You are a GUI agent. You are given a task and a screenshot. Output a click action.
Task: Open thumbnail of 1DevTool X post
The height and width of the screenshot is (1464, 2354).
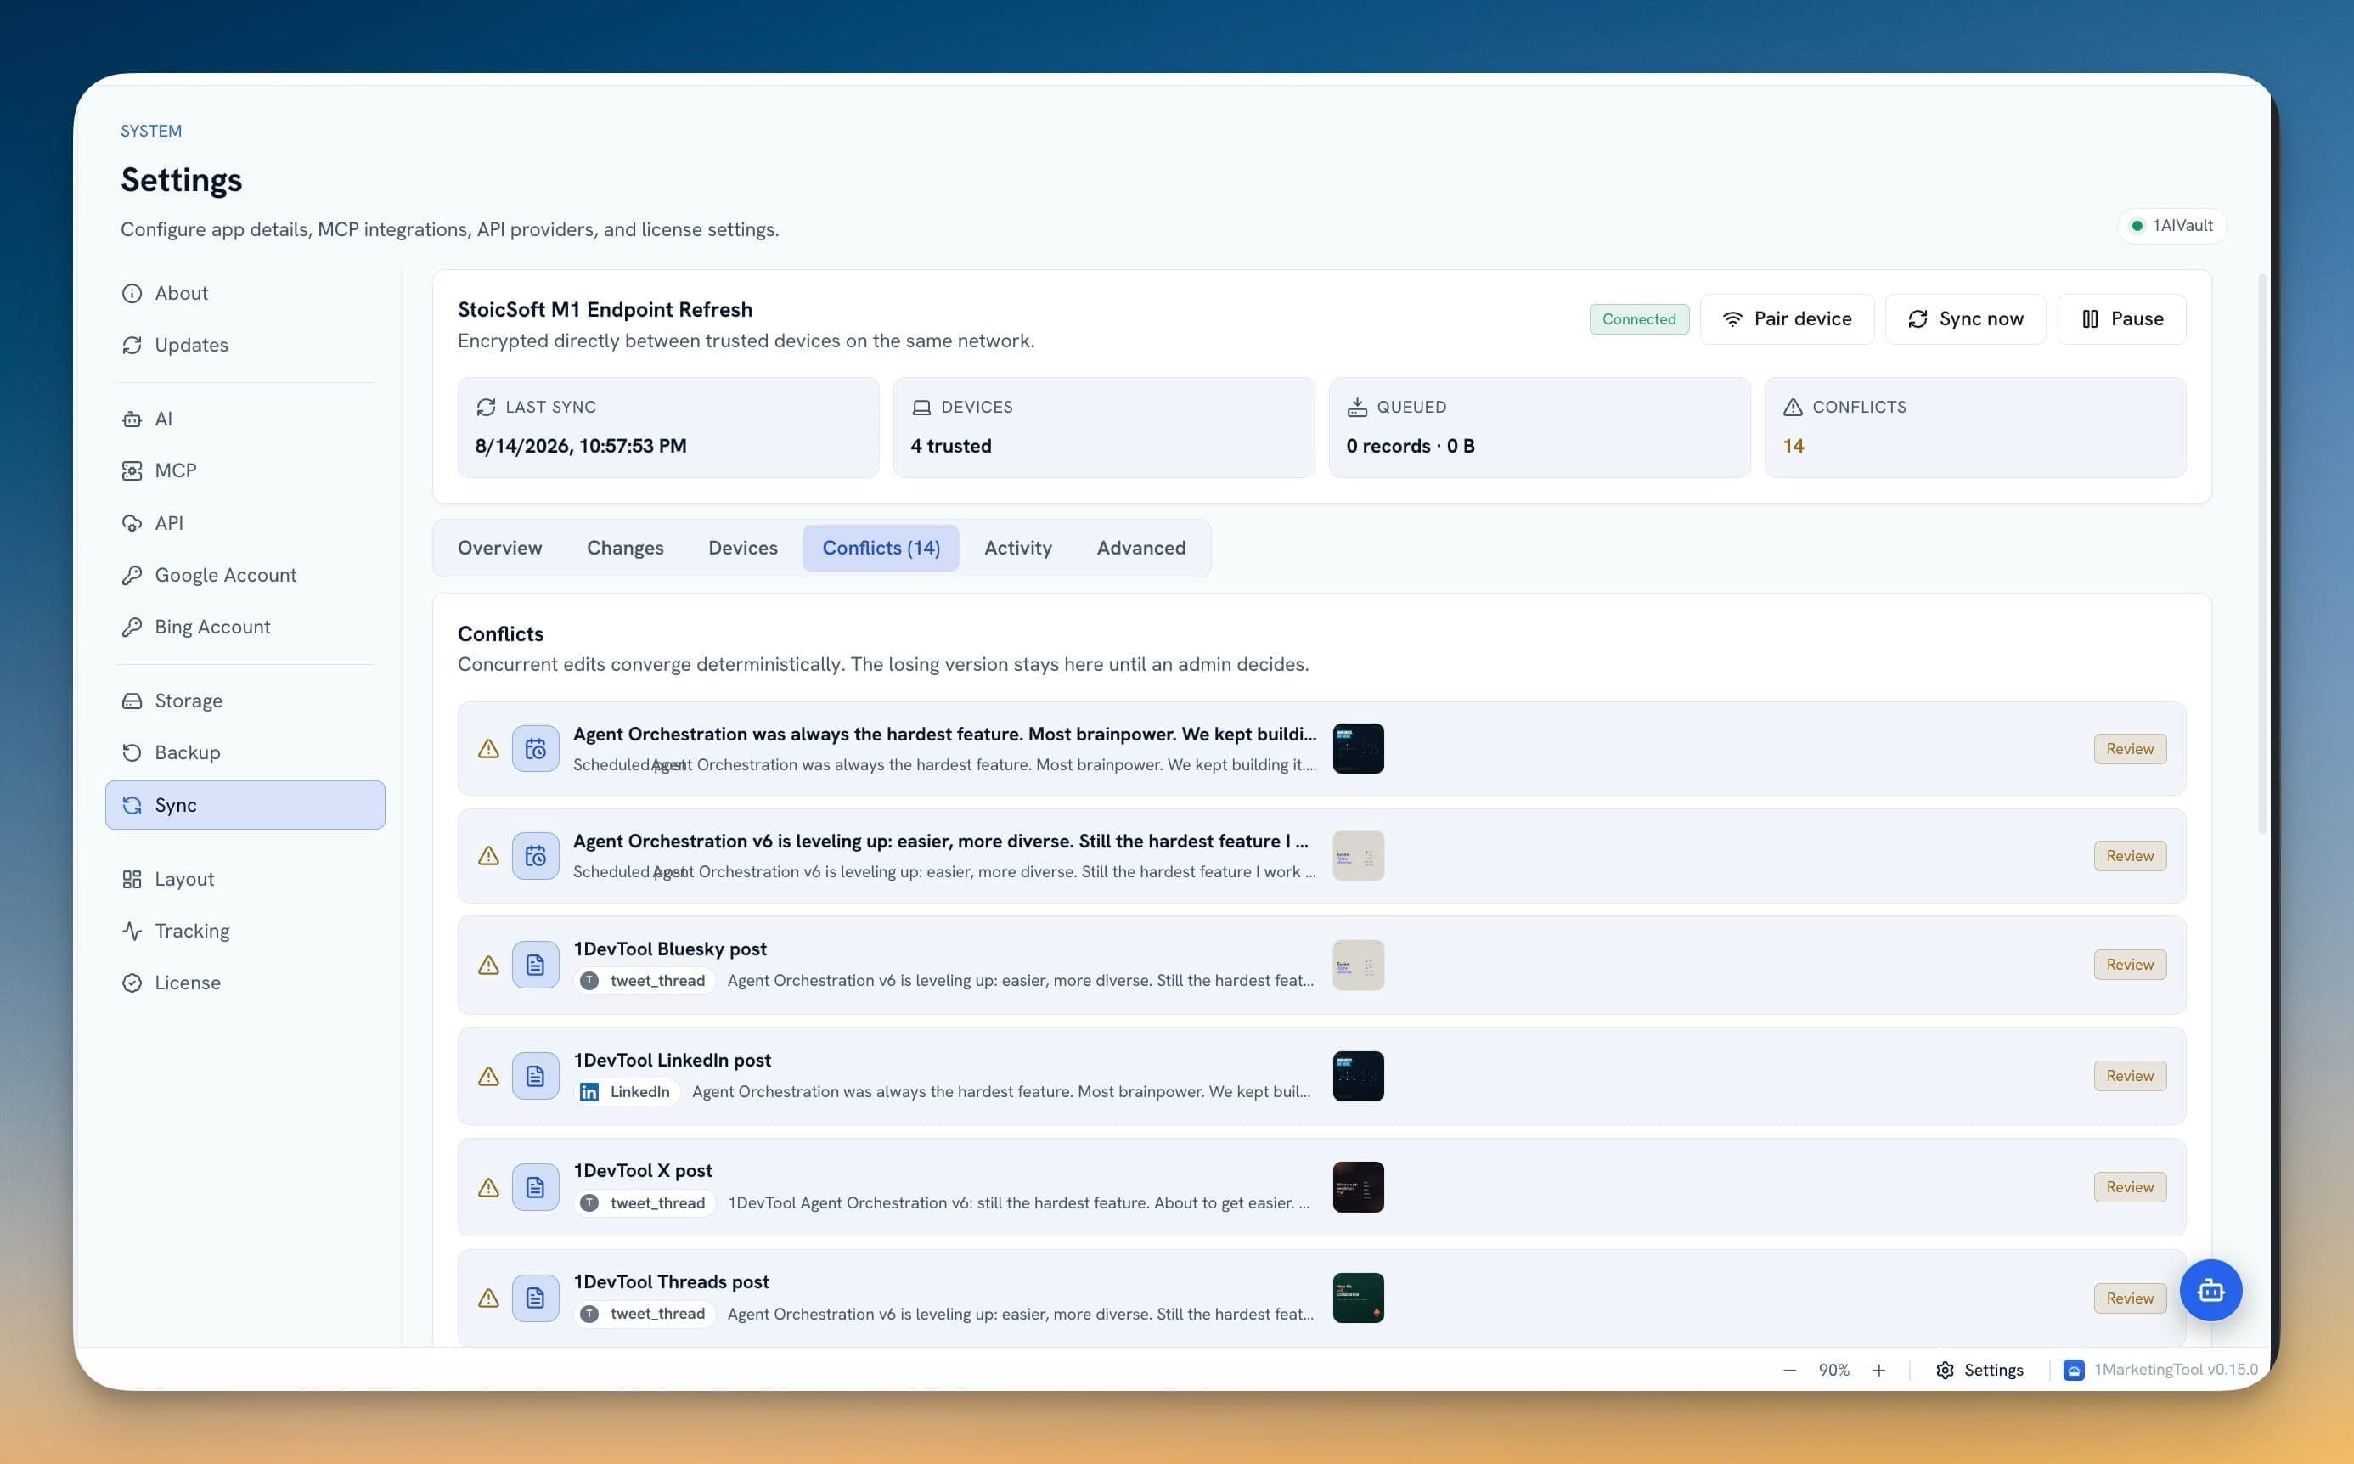1358,1187
